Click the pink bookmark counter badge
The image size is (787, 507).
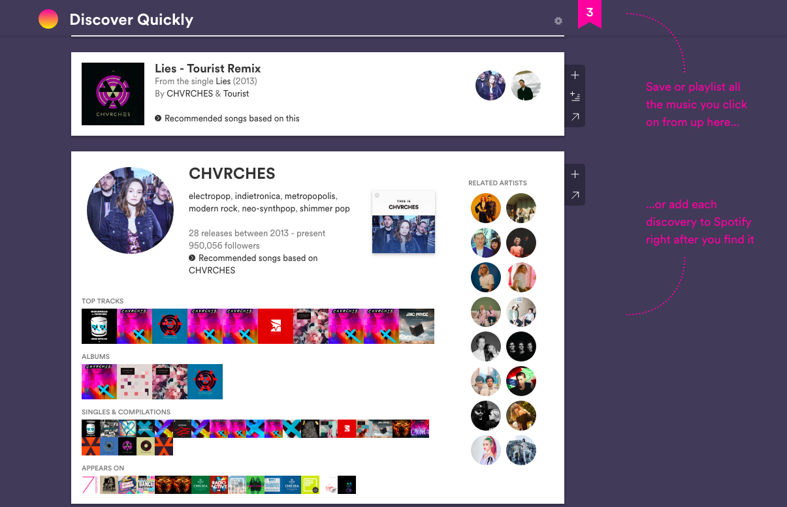[590, 13]
